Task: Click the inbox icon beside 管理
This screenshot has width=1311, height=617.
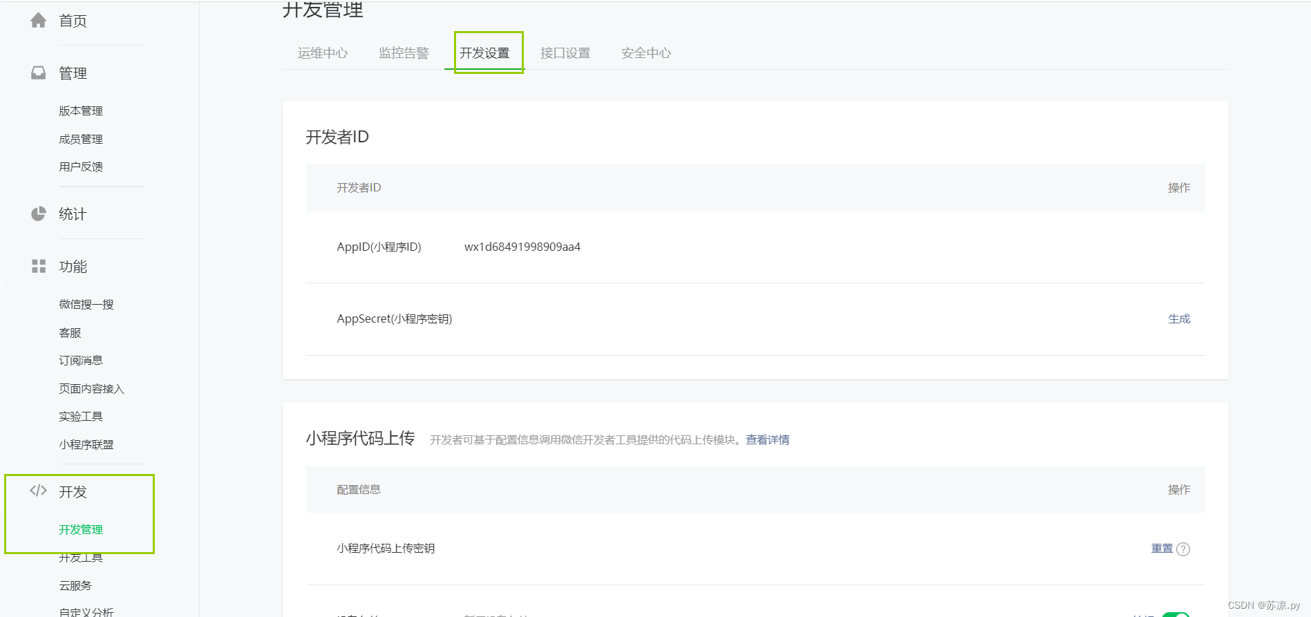Action: pos(39,73)
